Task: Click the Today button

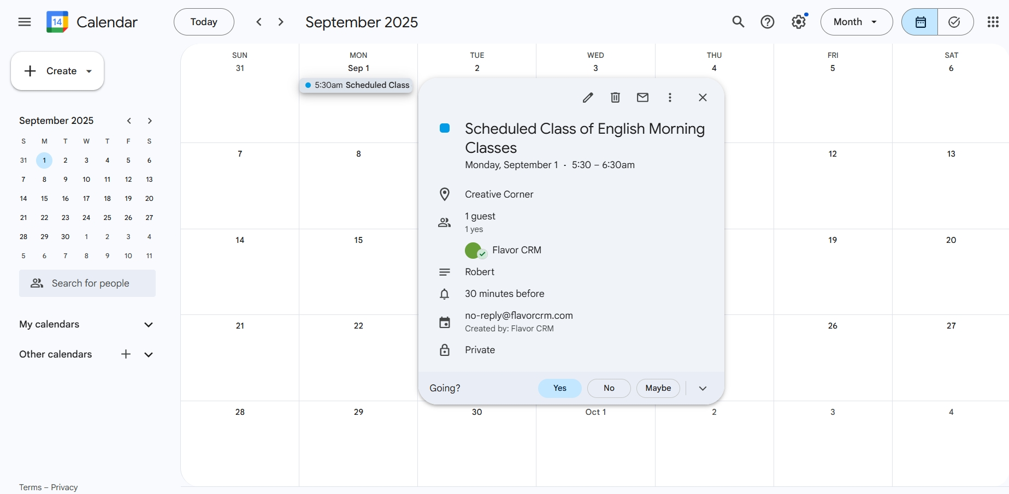Action: click(x=204, y=22)
